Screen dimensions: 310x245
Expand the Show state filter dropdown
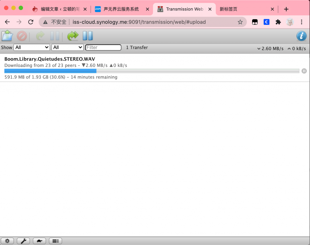pos(32,47)
